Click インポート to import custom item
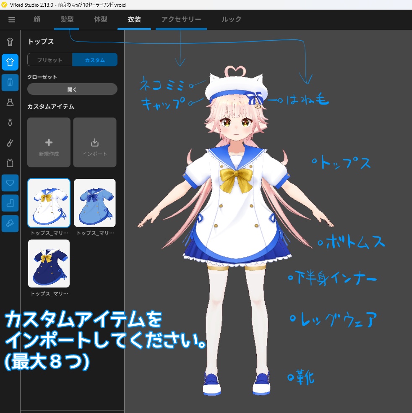 pyautogui.click(x=95, y=142)
